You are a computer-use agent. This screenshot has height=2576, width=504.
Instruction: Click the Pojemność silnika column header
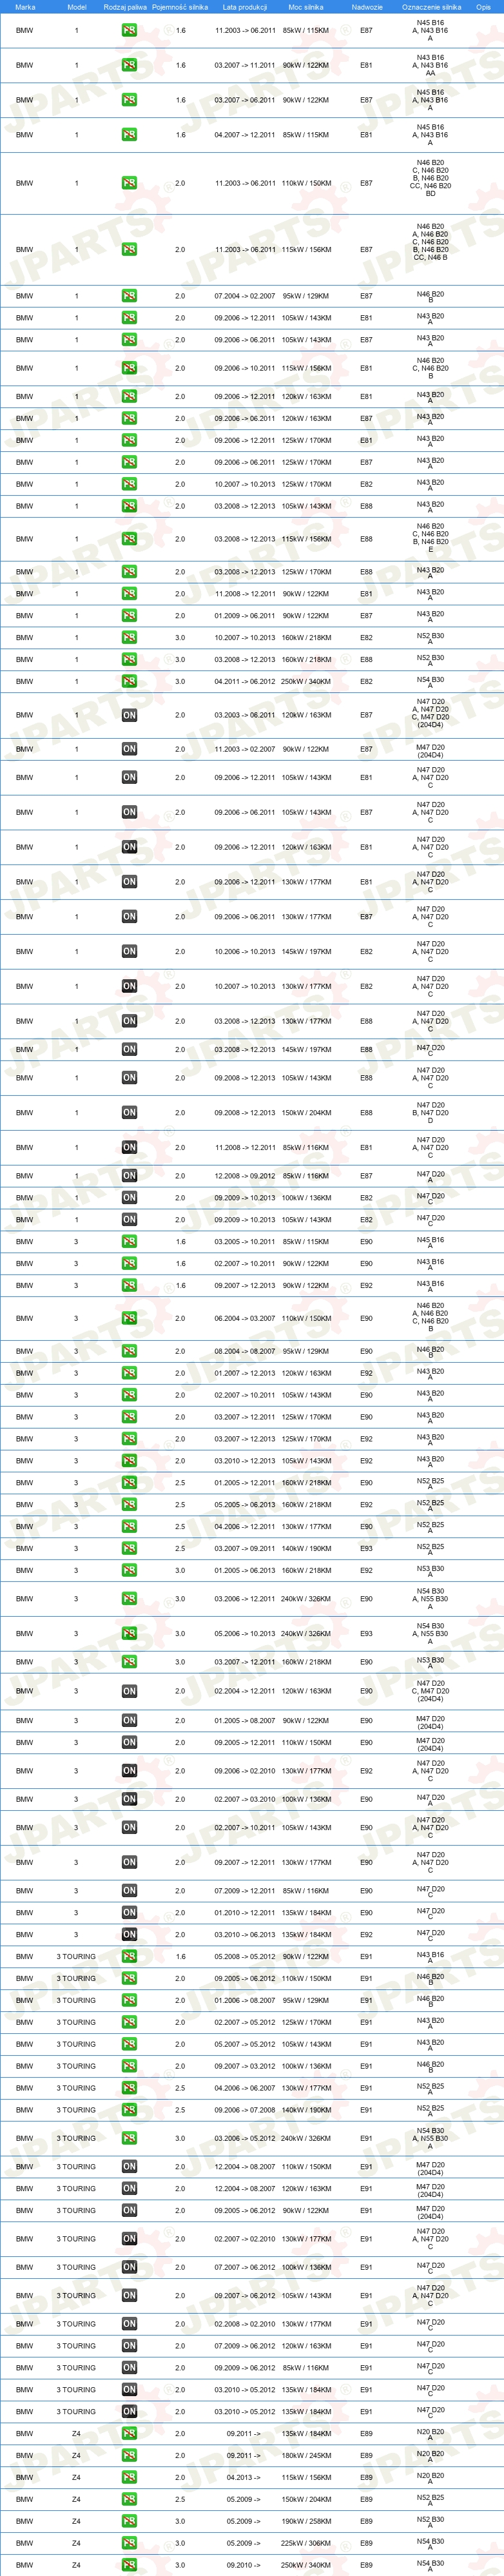click(x=180, y=7)
